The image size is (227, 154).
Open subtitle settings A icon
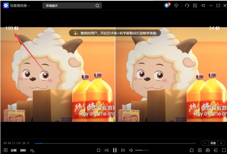200,150
